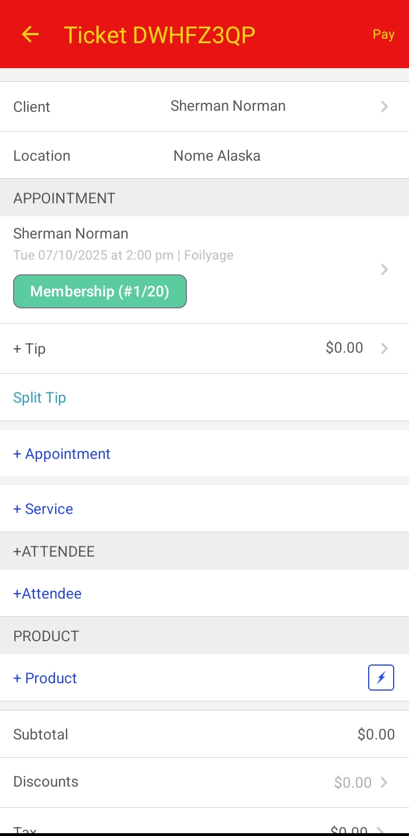Tap the back arrow icon
This screenshot has height=836, width=409.
point(30,35)
